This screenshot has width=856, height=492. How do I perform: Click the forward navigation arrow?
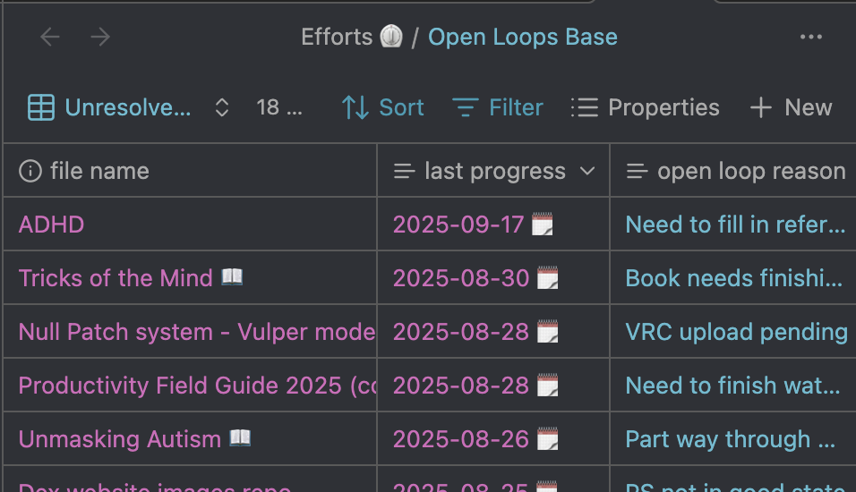pyautogui.click(x=100, y=38)
